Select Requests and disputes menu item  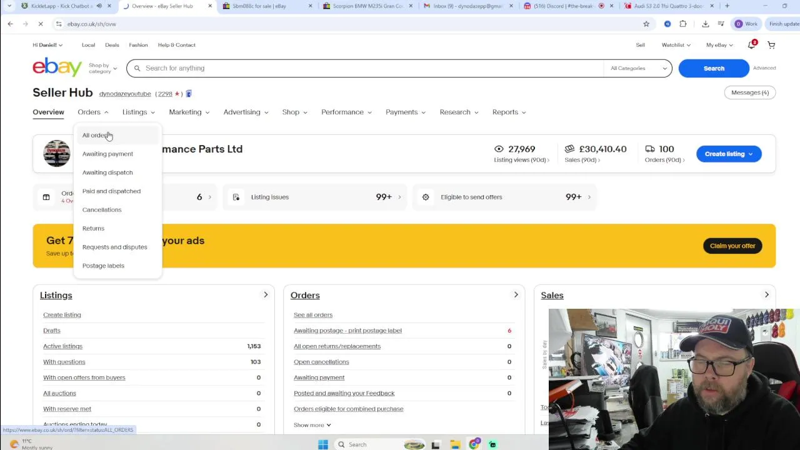click(114, 247)
